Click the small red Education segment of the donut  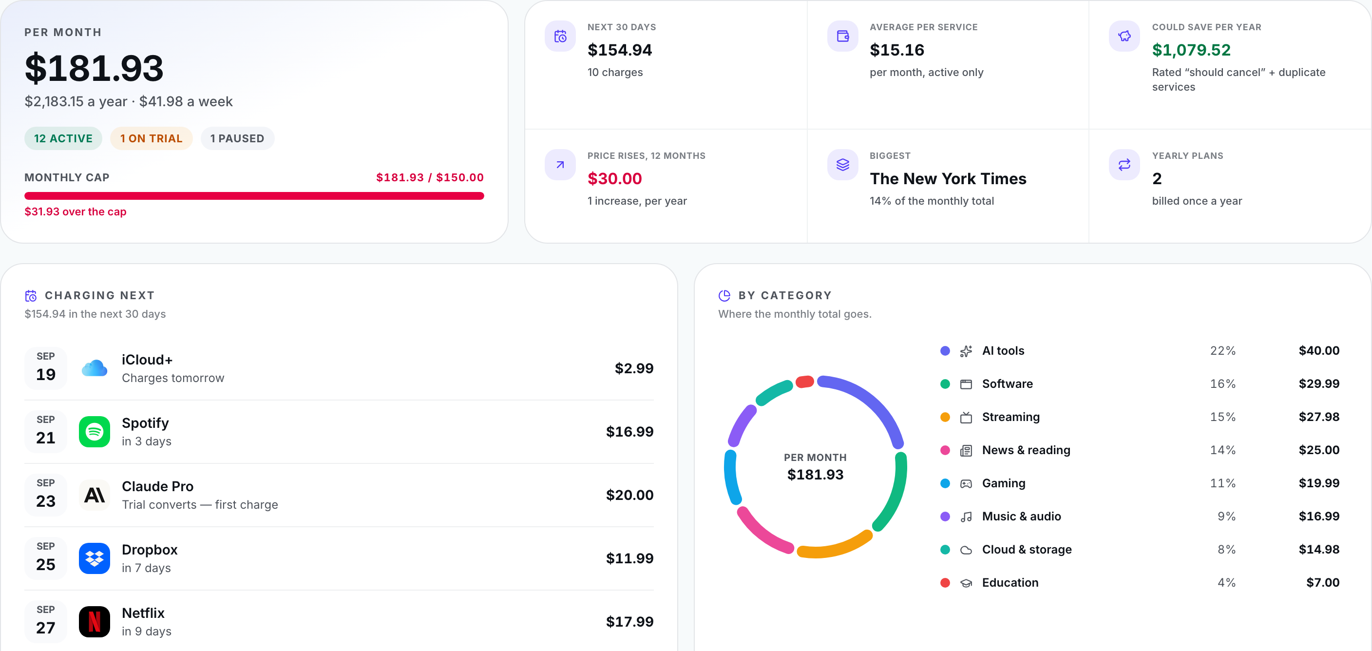click(805, 382)
